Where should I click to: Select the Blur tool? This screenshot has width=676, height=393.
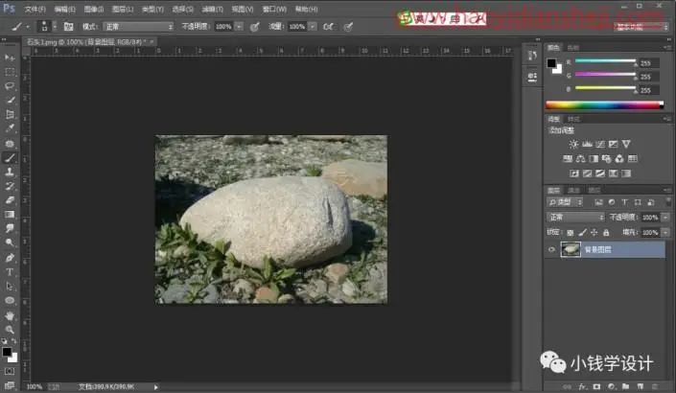[10, 228]
